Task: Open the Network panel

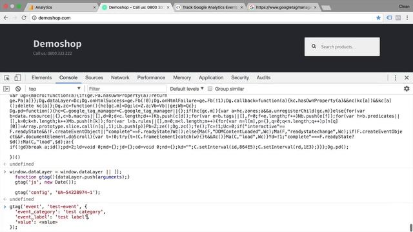Action: (120, 77)
